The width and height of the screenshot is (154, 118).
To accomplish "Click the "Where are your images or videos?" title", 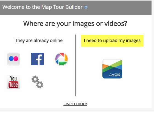I will pyautogui.click(x=75, y=24).
